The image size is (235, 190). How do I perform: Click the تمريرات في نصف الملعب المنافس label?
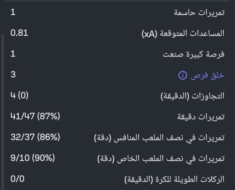[159, 138]
